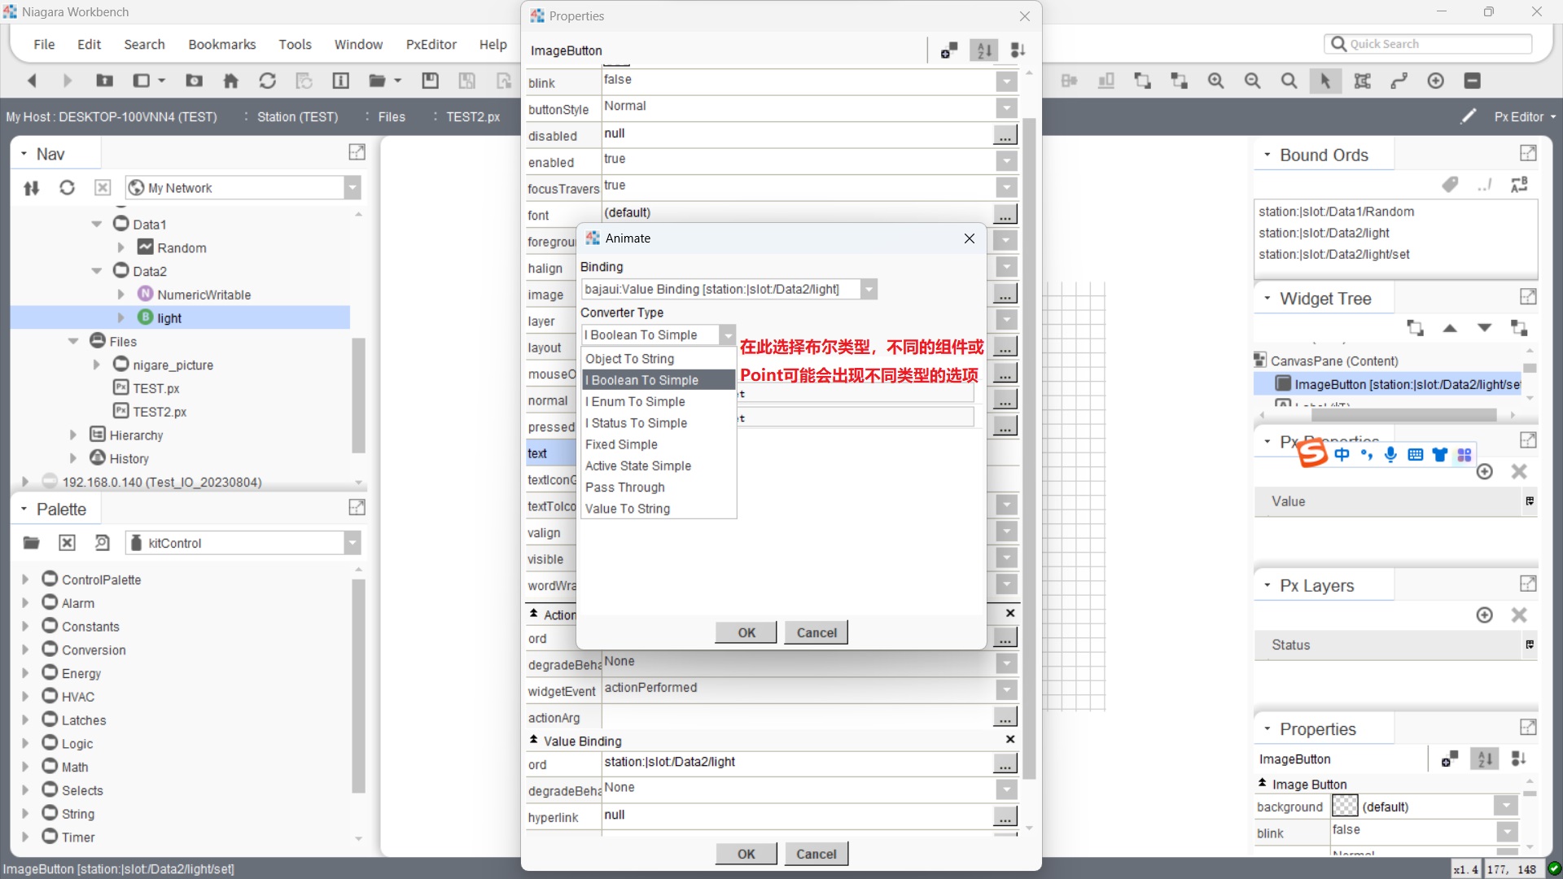Click the background color swatch

pos(1344,807)
